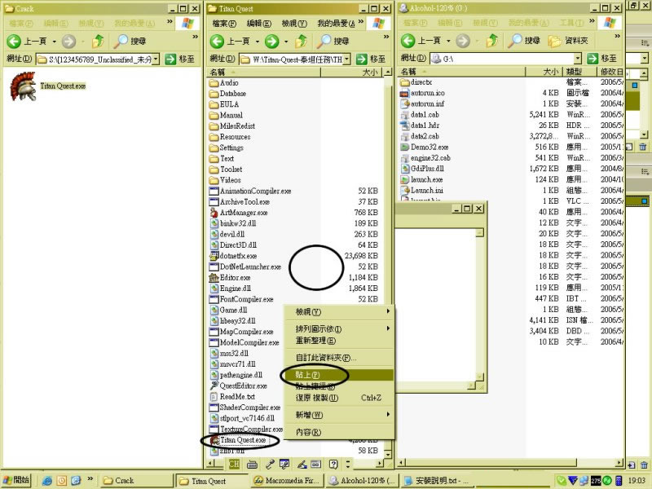Launch Internet Explorer from Quick Launch

[47, 481]
